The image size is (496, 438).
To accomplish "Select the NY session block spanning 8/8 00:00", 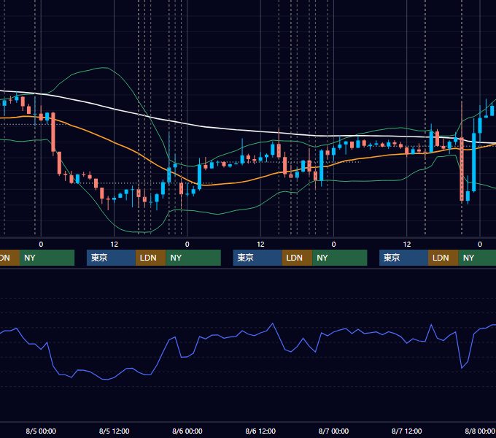I will click(x=477, y=258).
